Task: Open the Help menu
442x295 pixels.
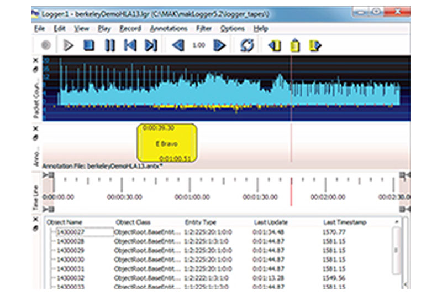Action: [x=261, y=29]
